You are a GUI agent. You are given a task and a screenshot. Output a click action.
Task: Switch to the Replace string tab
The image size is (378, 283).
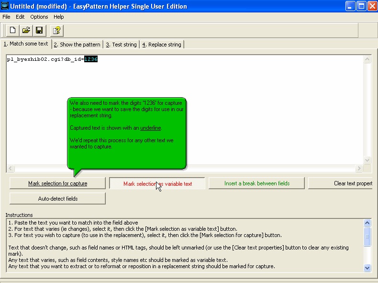point(162,45)
